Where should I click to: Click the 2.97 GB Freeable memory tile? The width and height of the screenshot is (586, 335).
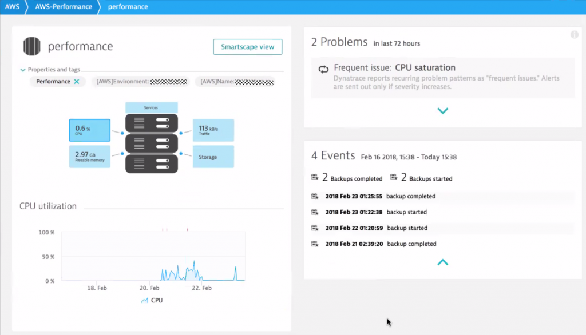click(x=90, y=156)
